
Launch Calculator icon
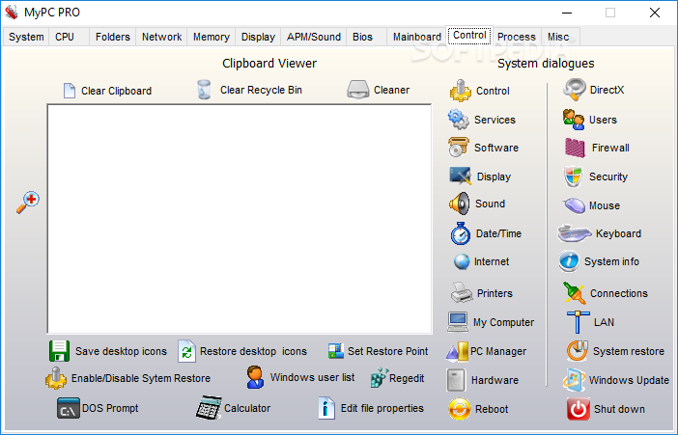(209, 408)
